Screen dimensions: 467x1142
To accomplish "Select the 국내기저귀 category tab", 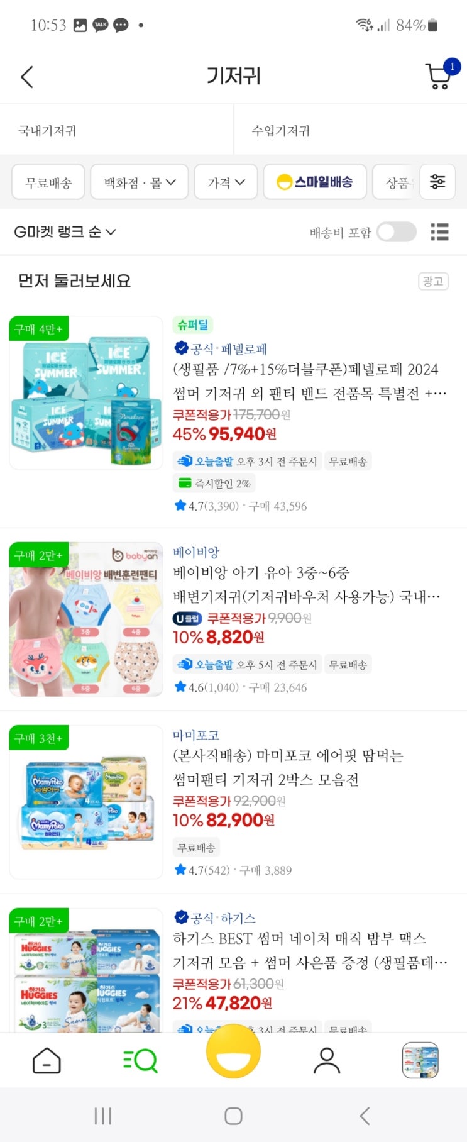I will tap(117, 130).
